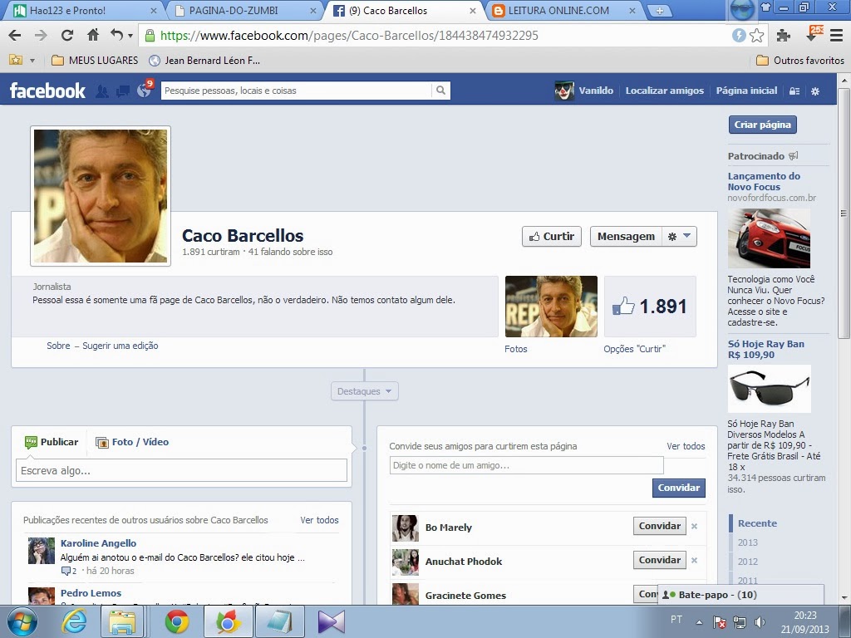851x638 pixels.
Task: Open the back-history dropdown arrow
Action: pyautogui.click(x=130, y=37)
